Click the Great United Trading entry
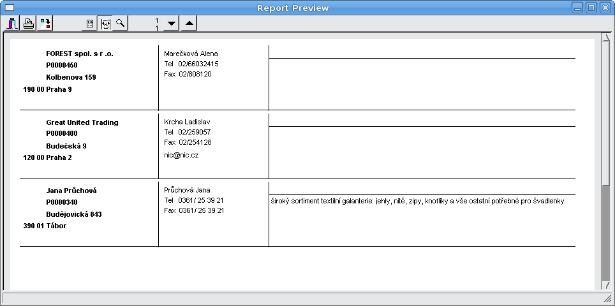The width and height of the screenshot is (615, 306). pyautogui.click(x=82, y=122)
